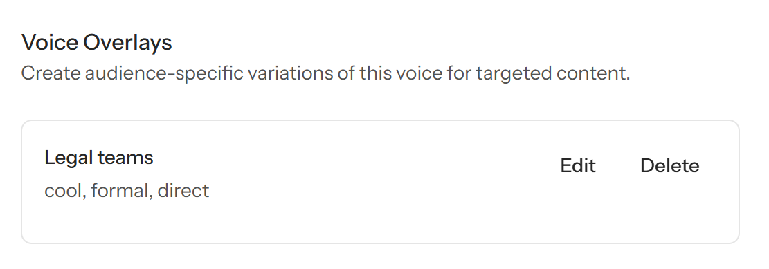
Task: Click the bottom border of the overlay card
Action: (x=380, y=243)
